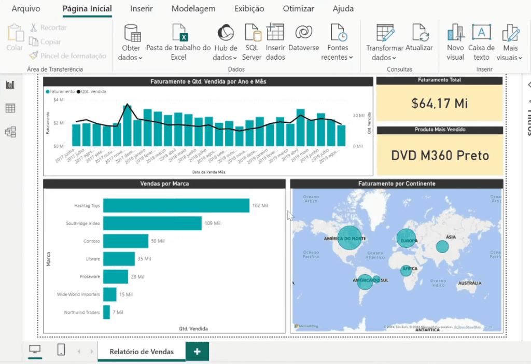Click Transformar dados icon
The width and height of the screenshot is (531, 364).
pyautogui.click(x=385, y=33)
